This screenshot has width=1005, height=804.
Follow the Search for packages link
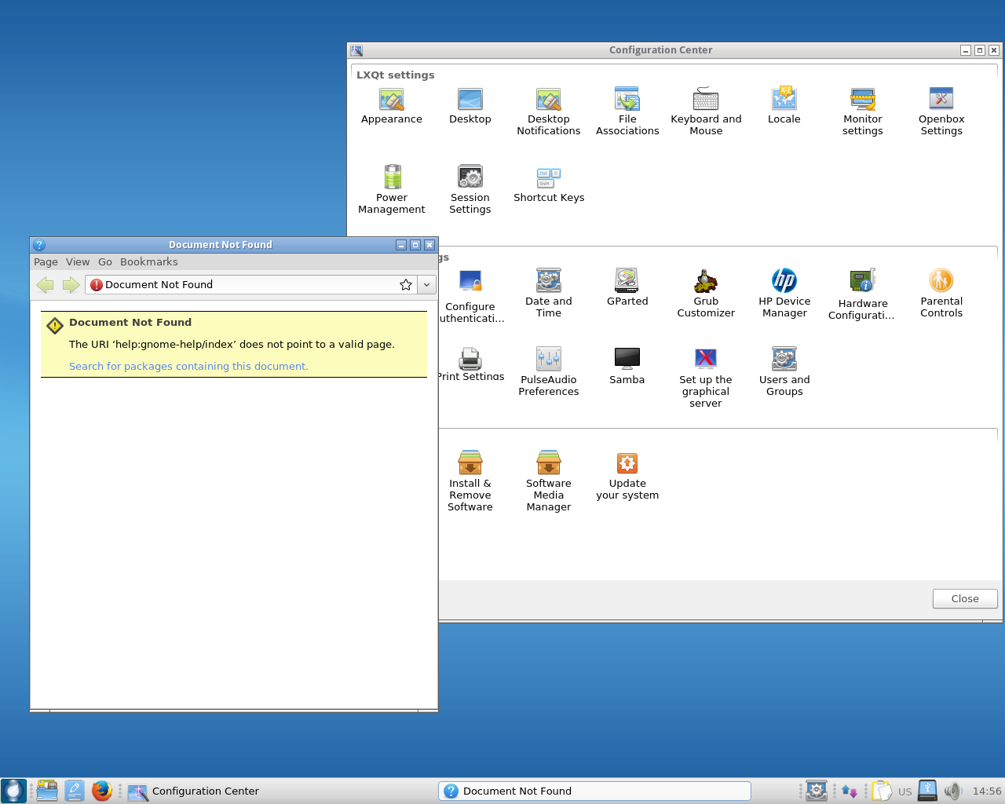coord(188,367)
